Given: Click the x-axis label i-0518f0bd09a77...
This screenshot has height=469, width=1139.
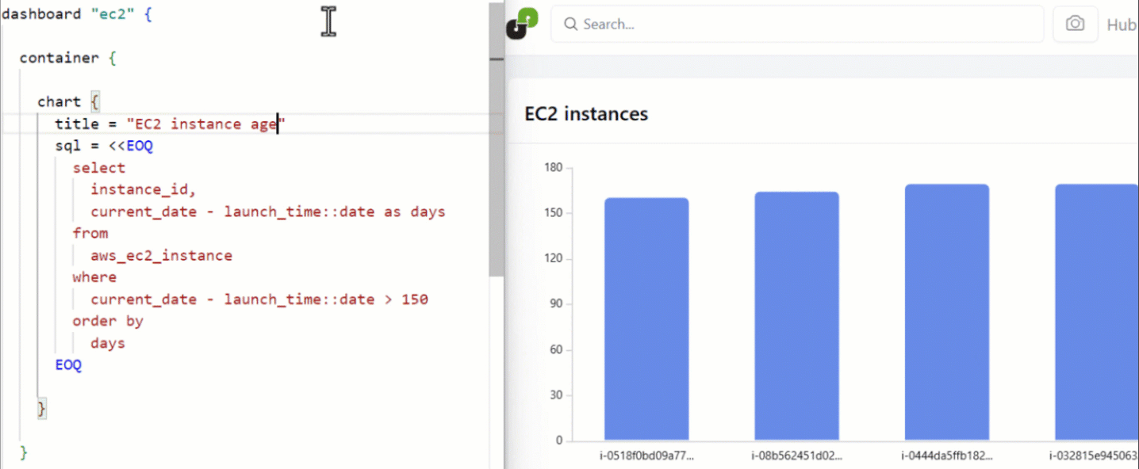Looking at the screenshot, I should coord(646,456).
